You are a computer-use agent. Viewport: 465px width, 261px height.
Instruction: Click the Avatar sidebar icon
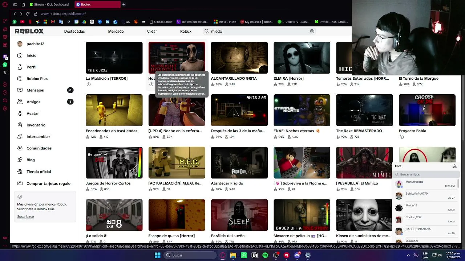coord(20,113)
